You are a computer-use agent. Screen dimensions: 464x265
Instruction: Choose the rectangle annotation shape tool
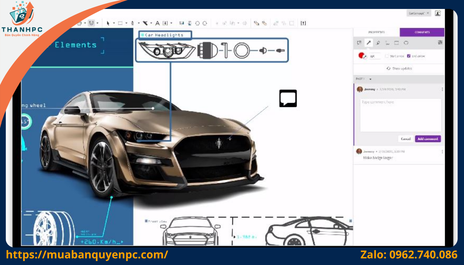pyautogui.click(x=396, y=43)
